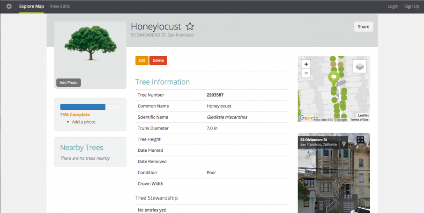
Task: Open the Login page
Action: point(393,6)
